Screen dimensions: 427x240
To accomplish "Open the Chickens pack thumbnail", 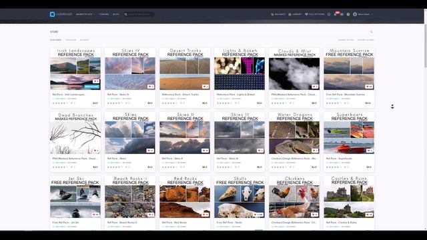I will pyautogui.click(x=294, y=197).
